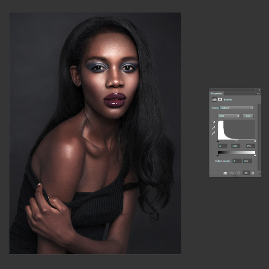This screenshot has height=269, width=269.
Task: Click the Levels histogram graph
Action: tap(237, 130)
